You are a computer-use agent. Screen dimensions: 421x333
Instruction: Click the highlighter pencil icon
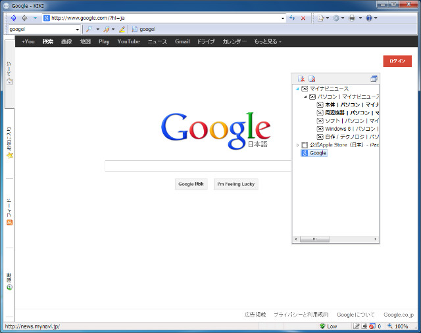122,29
